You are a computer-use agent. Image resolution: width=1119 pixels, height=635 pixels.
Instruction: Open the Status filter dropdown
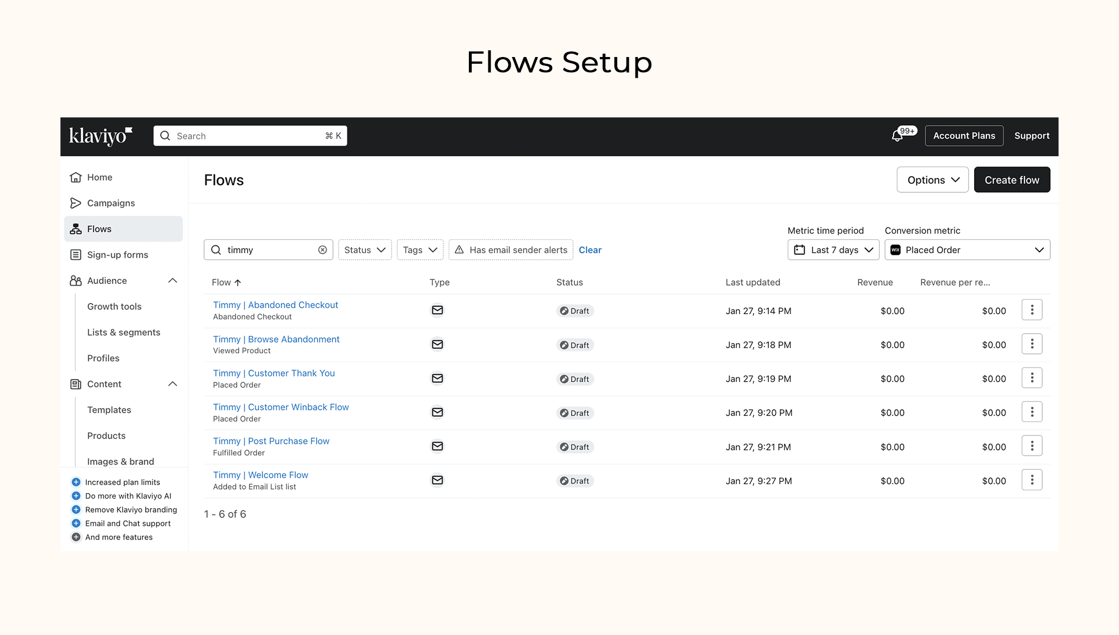(x=365, y=250)
